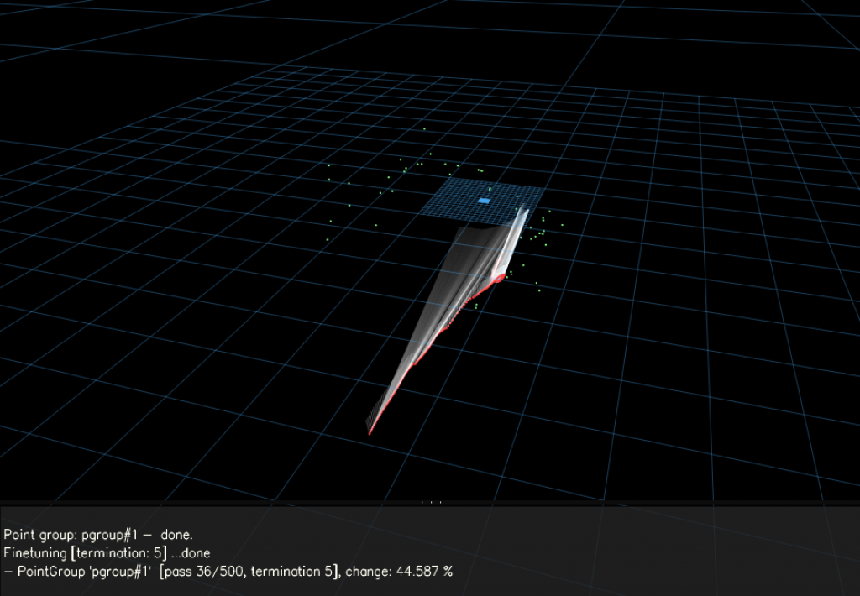This screenshot has width=860, height=596.
Task: Select the topmost green tracking point
Action: tap(424, 129)
